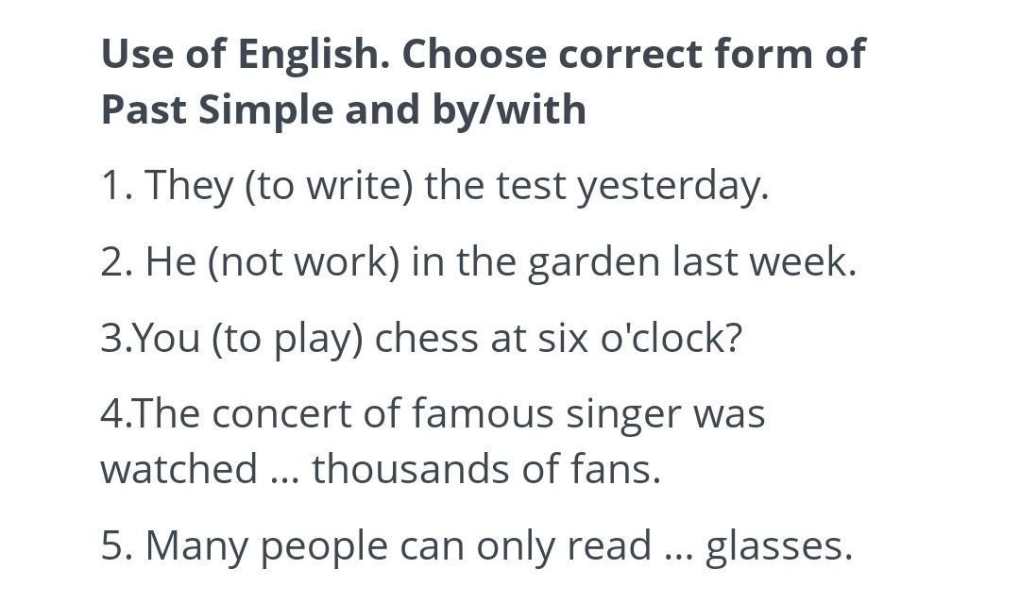Screen dimensions: 1020x603
Task: Click the word 'o'clock?' in sentence 3
Action: pos(671,338)
